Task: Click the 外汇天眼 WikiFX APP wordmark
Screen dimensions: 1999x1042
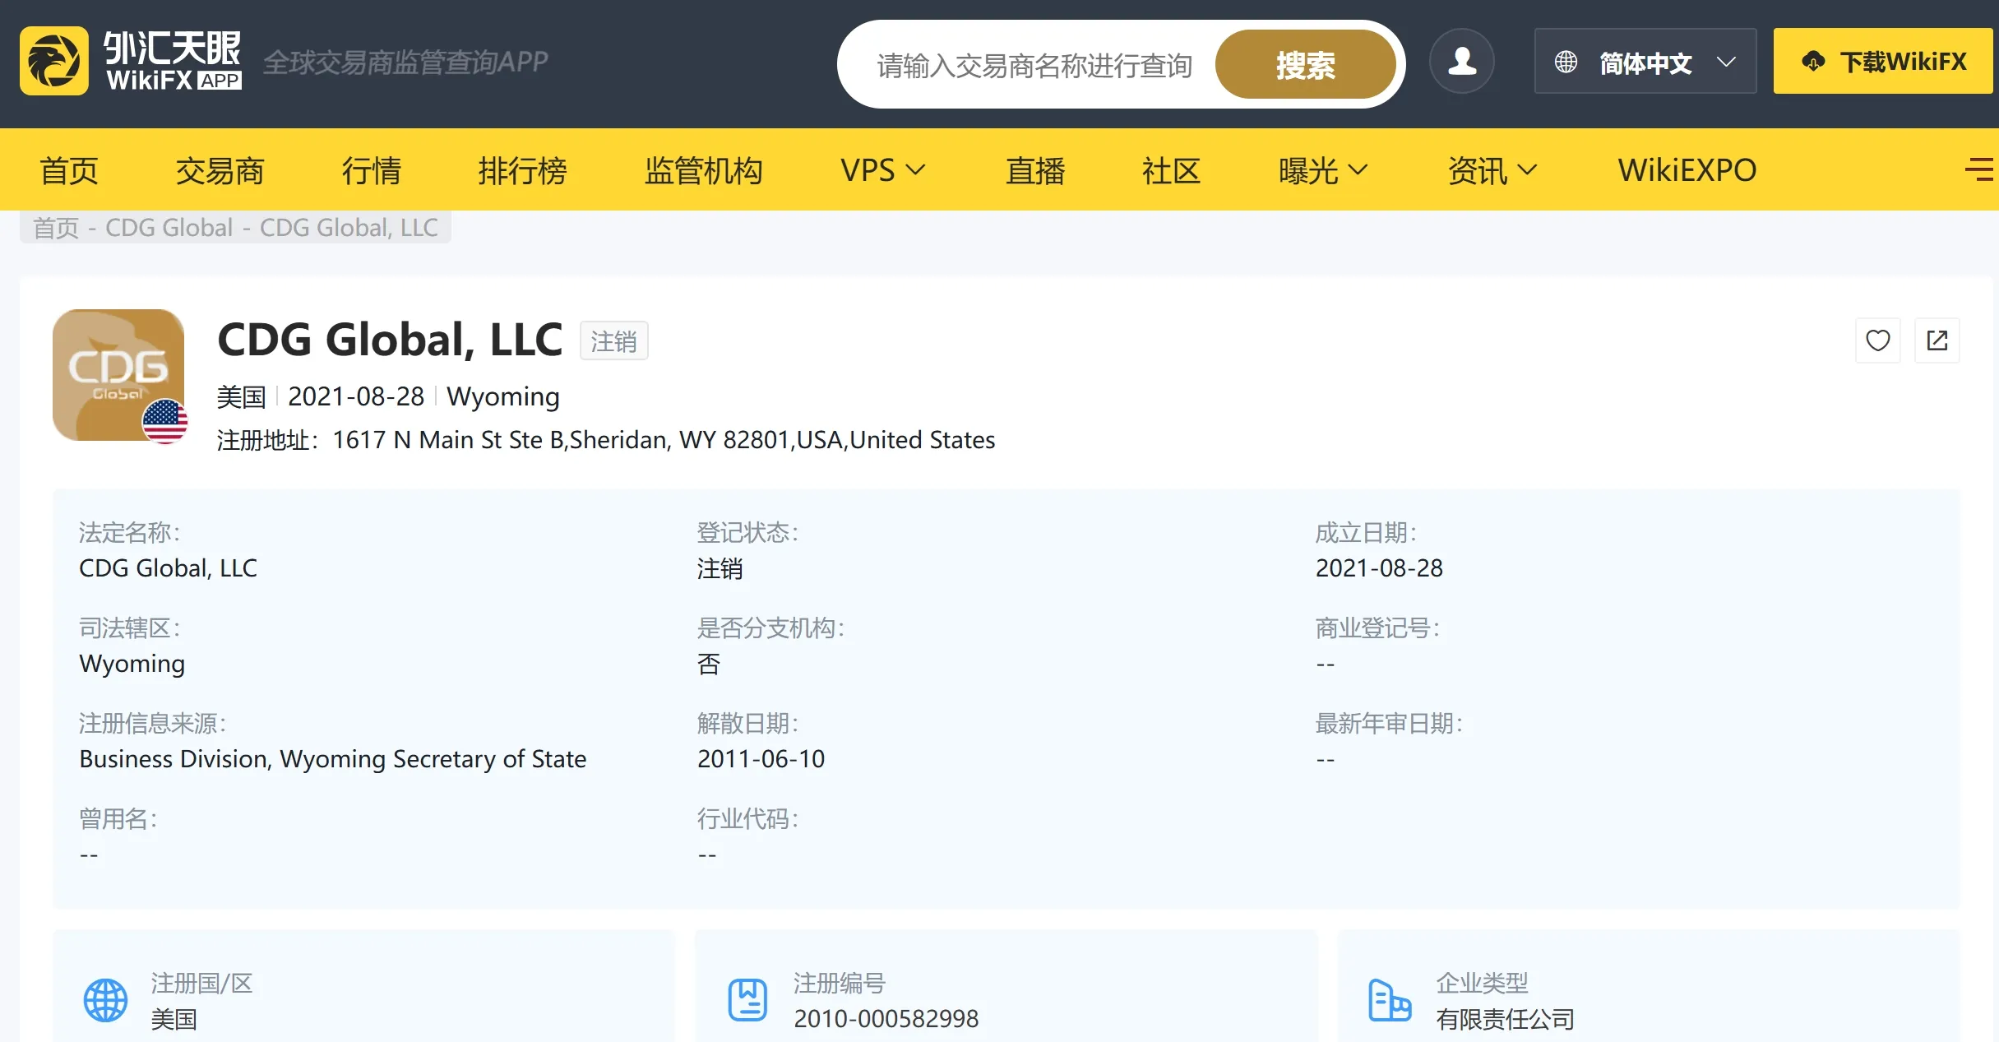Action: click(173, 61)
